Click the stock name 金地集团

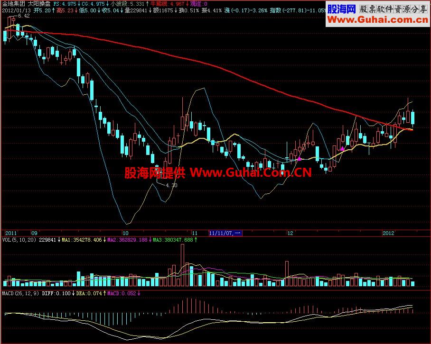(13, 4)
